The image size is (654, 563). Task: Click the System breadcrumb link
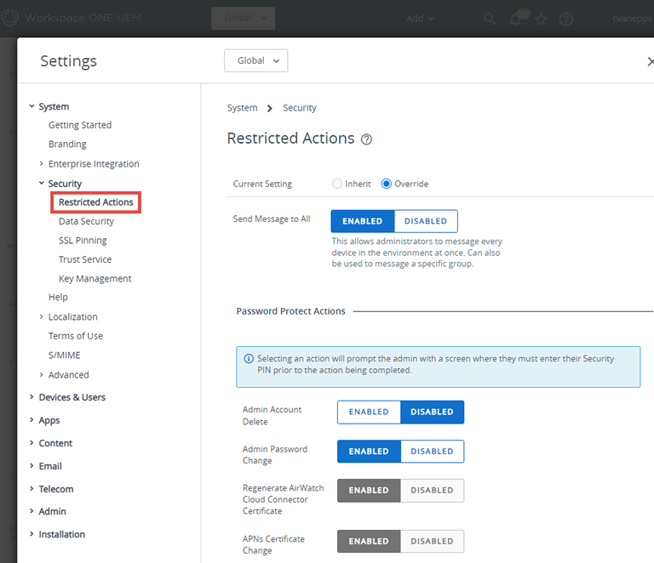point(243,108)
